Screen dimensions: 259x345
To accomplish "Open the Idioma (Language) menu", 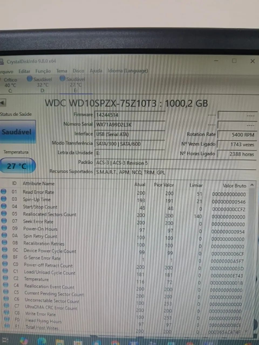I will click(128, 71).
